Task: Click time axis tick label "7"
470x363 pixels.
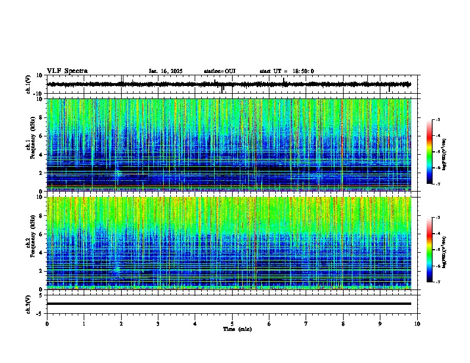Action: pyautogui.click(x=306, y=324)
